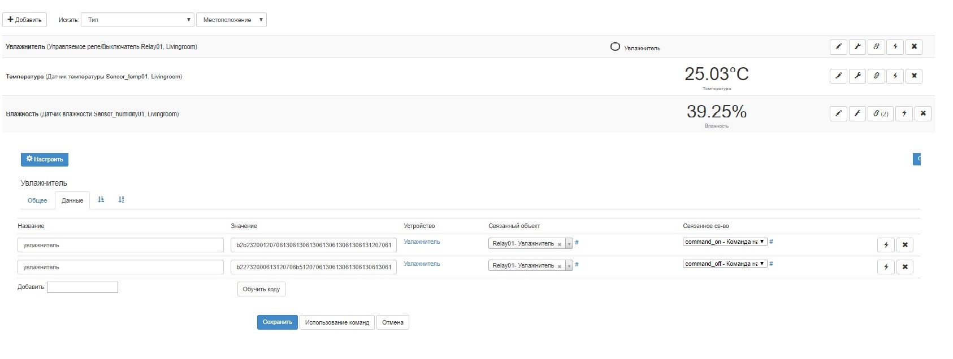
Task: Open the Тип search dropdown
Action: (x=138, y=20)
